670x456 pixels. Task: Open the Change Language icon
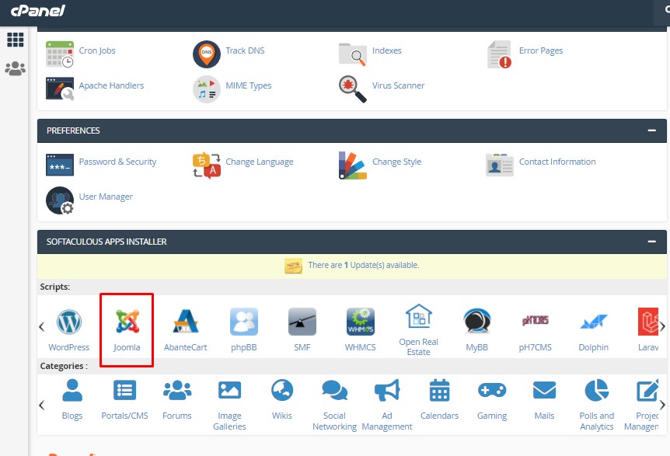tap(207, 165)
